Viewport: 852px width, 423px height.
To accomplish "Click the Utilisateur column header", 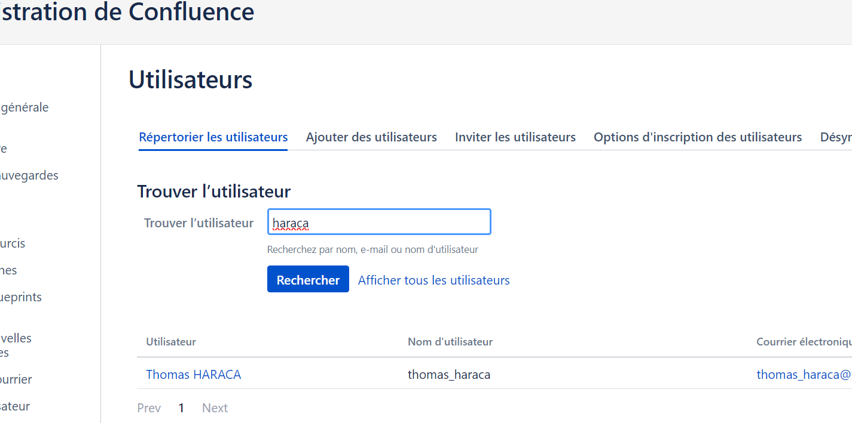I will pos(171,342).
